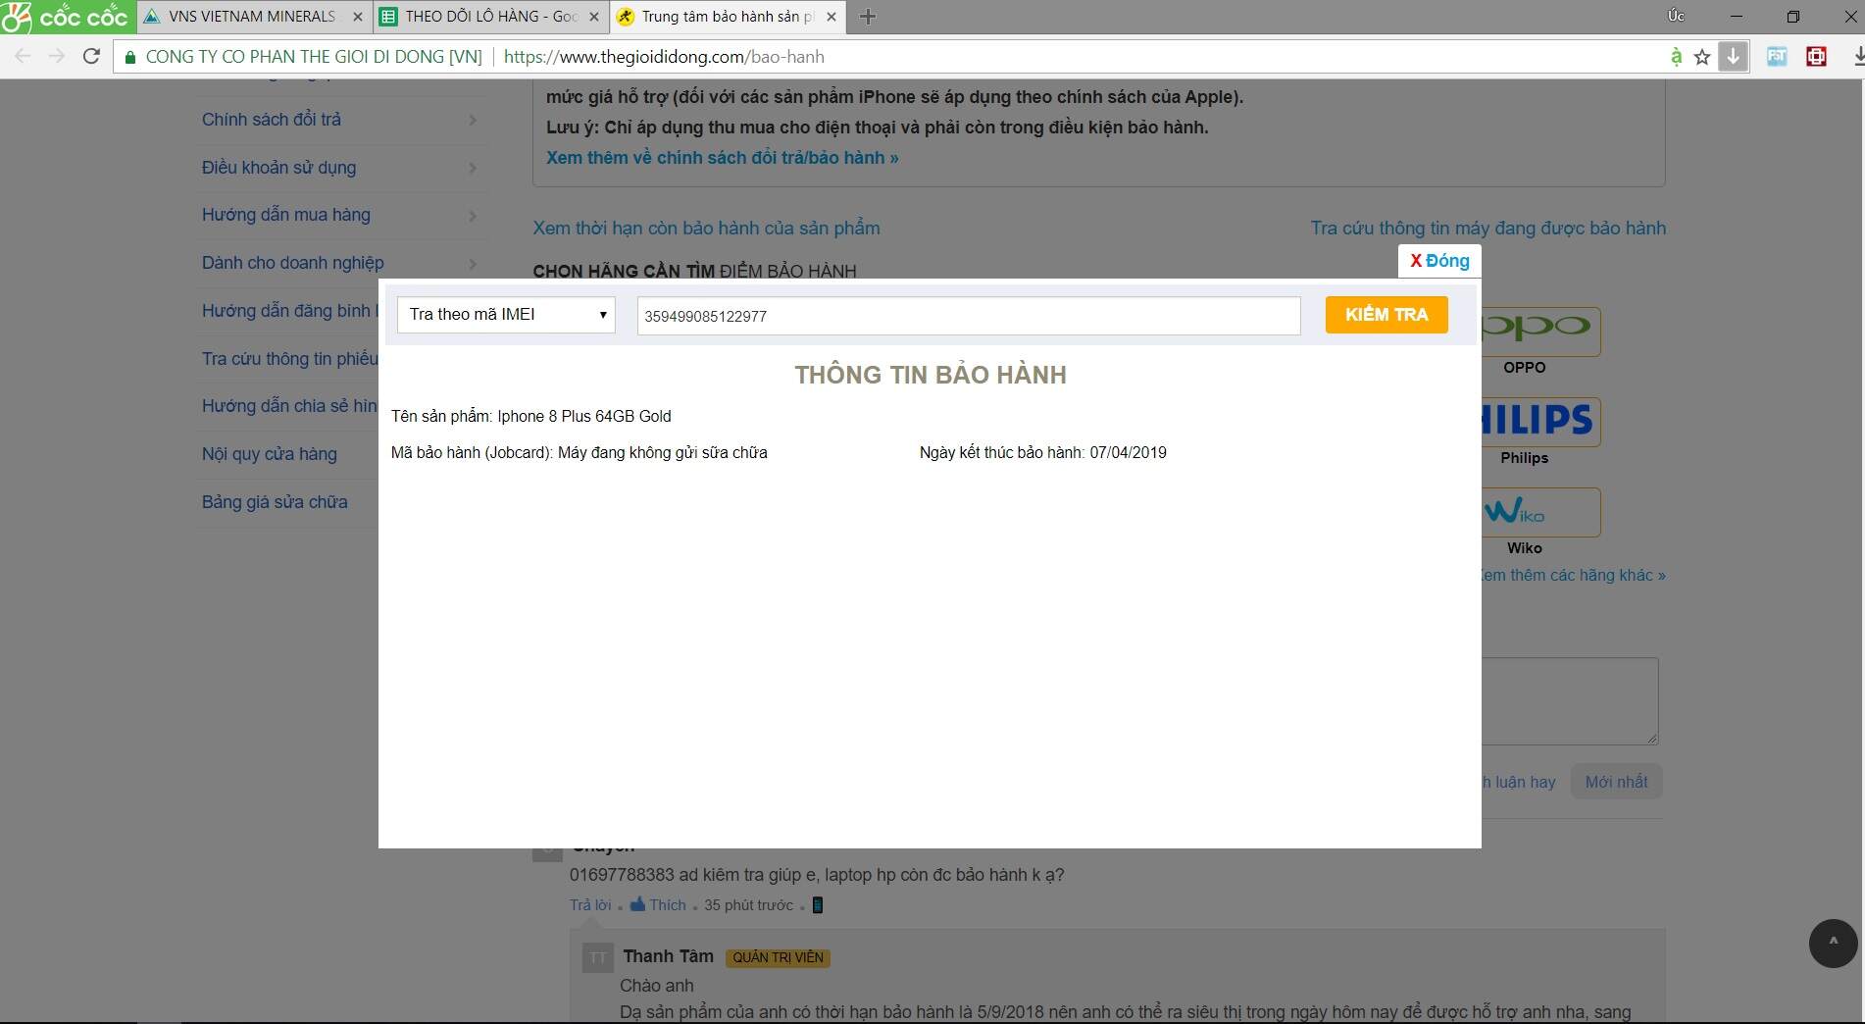Select the bình luận hay sort tab

coord(1519,782)
